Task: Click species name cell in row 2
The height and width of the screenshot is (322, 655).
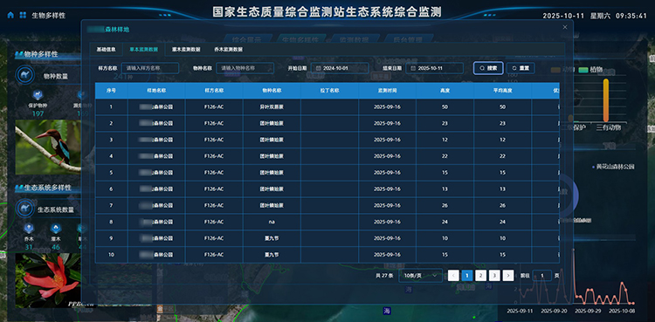Action: tap(272, 123)
